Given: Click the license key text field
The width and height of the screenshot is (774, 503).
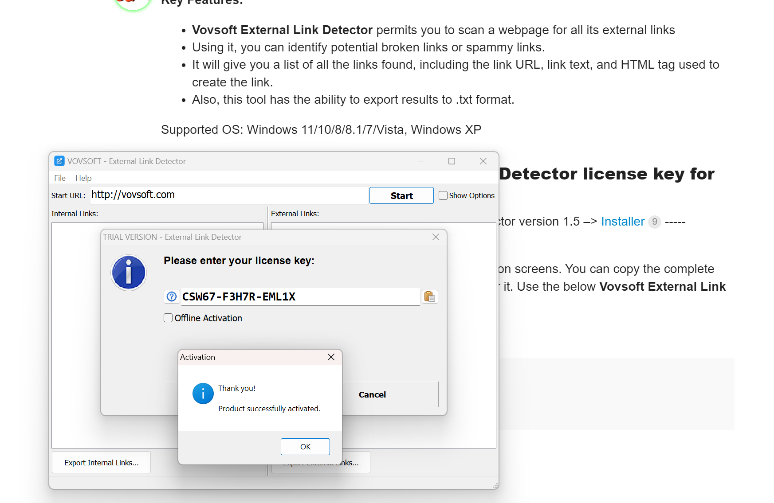Looking at the screenshot, I should [300, 296].
